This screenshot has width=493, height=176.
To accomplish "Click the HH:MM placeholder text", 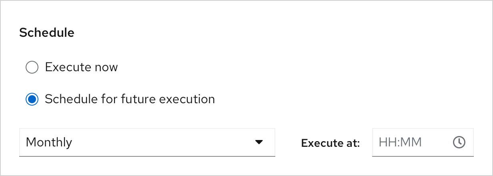I will pos(400,142).
